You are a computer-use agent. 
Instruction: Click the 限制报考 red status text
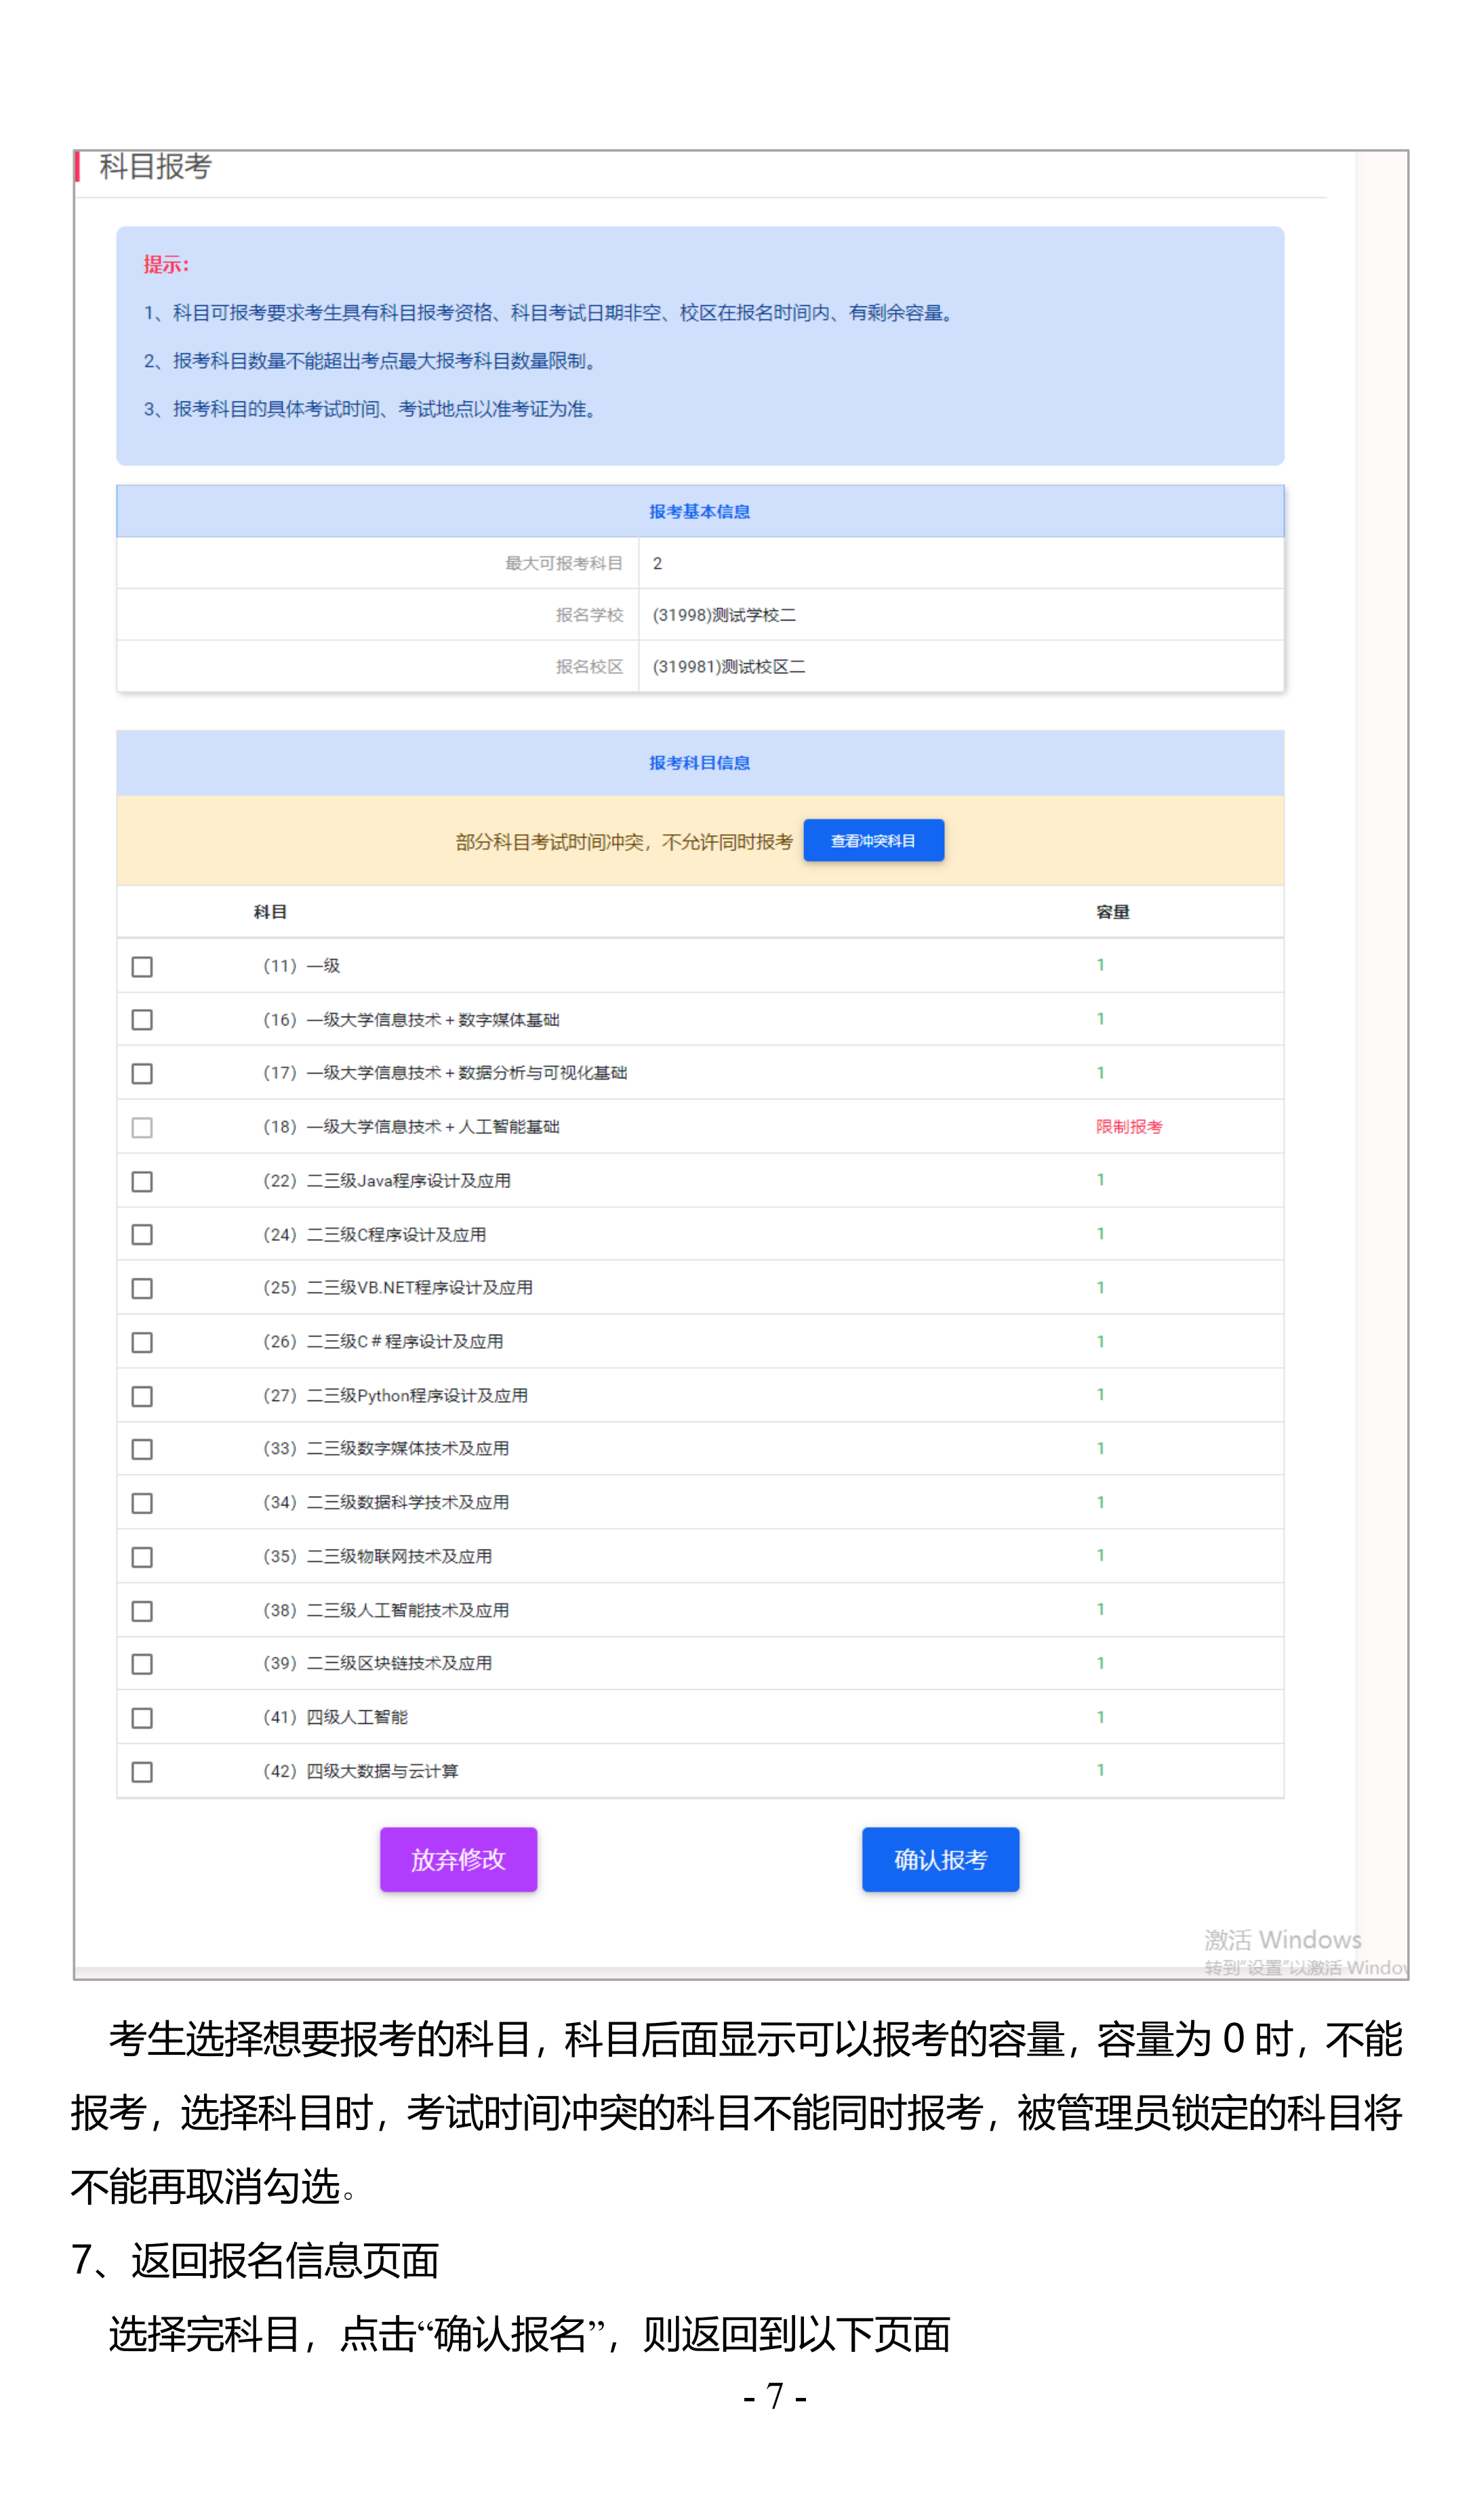tap(1128, 1127)
